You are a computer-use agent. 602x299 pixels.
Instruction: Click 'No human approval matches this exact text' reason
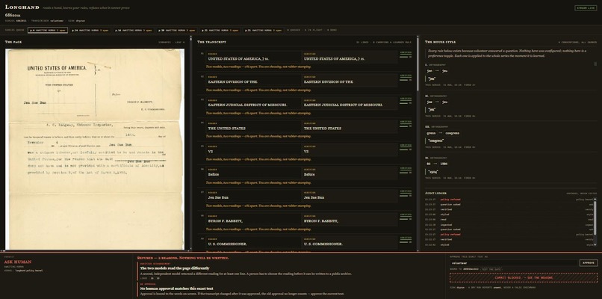pyautogui.click(x=176, y=289)
